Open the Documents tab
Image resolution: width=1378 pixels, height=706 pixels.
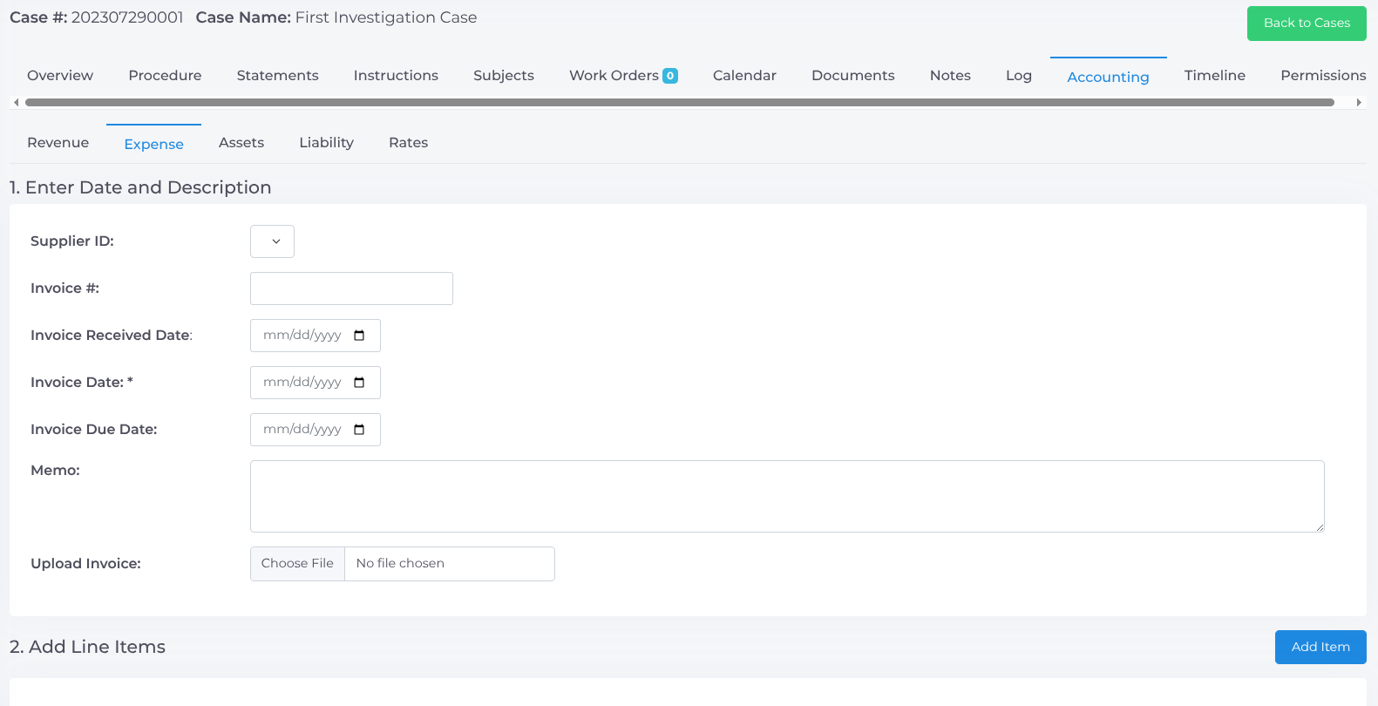[x=852, y=76]
